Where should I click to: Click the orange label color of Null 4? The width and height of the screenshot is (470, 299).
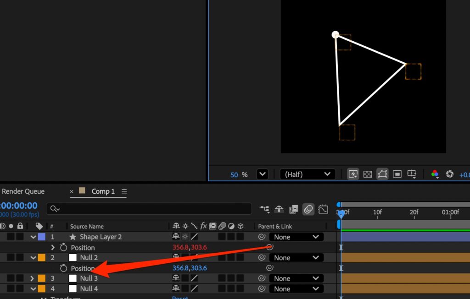tap(41, 289)
